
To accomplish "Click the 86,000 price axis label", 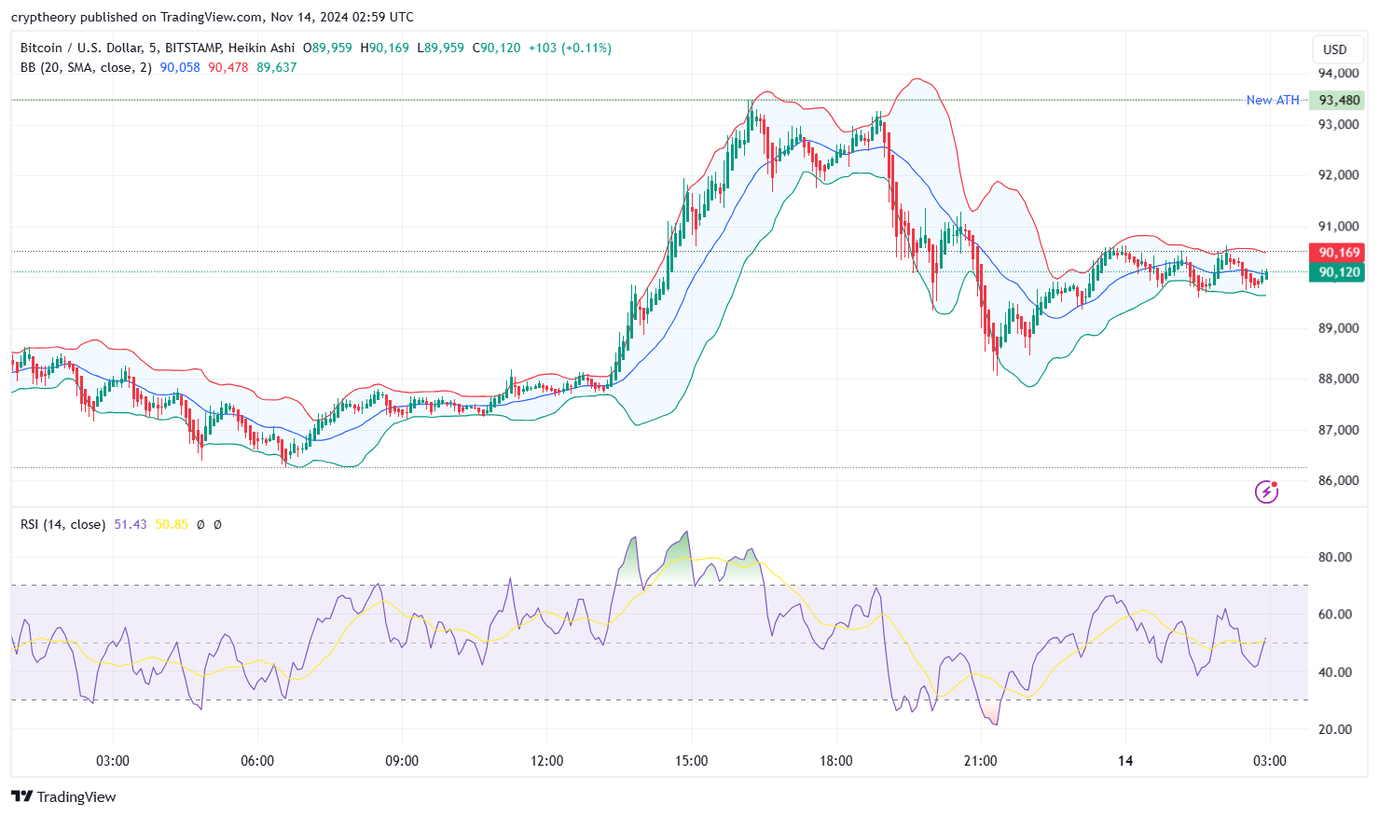I will 1338,481.
